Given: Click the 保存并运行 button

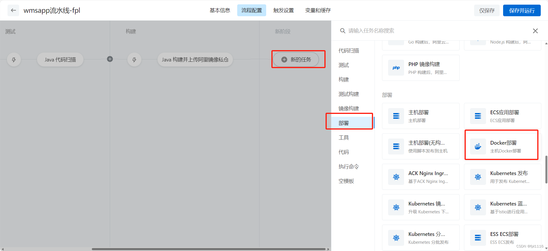Looking at the screenshot, I should pyautogui.click(x=522, y=10).
